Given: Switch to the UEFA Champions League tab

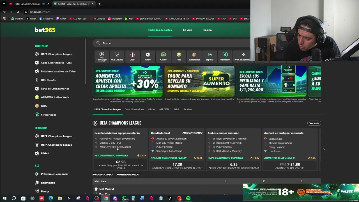Looking at the screenshot, I should tap(107, 109).
